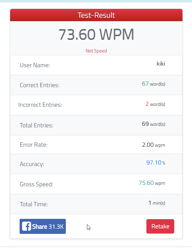192x248 pixels.
Task: Click the Gross Speed label
Action: tap(36, 184)
